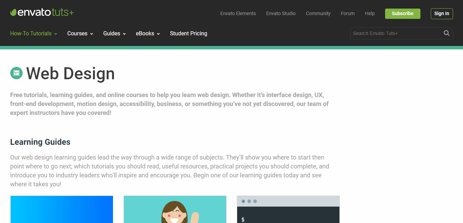Open the terminal window learning guide thumbnail
Screen dimensions: 463x223
[x=288, y=209]
